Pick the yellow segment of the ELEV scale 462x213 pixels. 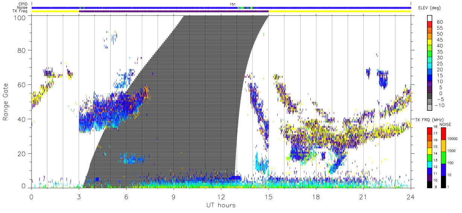[x=430, y=42]
